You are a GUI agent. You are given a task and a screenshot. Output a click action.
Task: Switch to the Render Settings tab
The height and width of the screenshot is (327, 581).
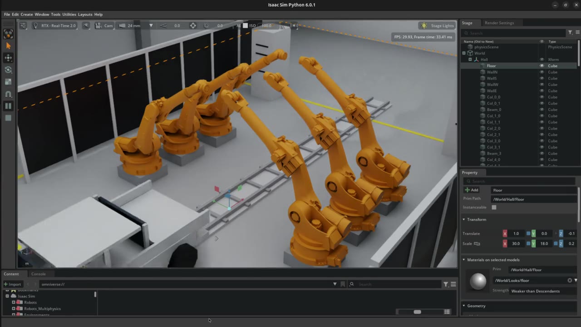(499, 23)
